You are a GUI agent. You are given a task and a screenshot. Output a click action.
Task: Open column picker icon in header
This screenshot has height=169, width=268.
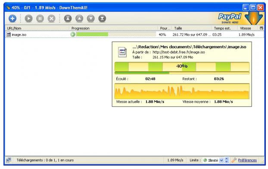tap(262, 28)
